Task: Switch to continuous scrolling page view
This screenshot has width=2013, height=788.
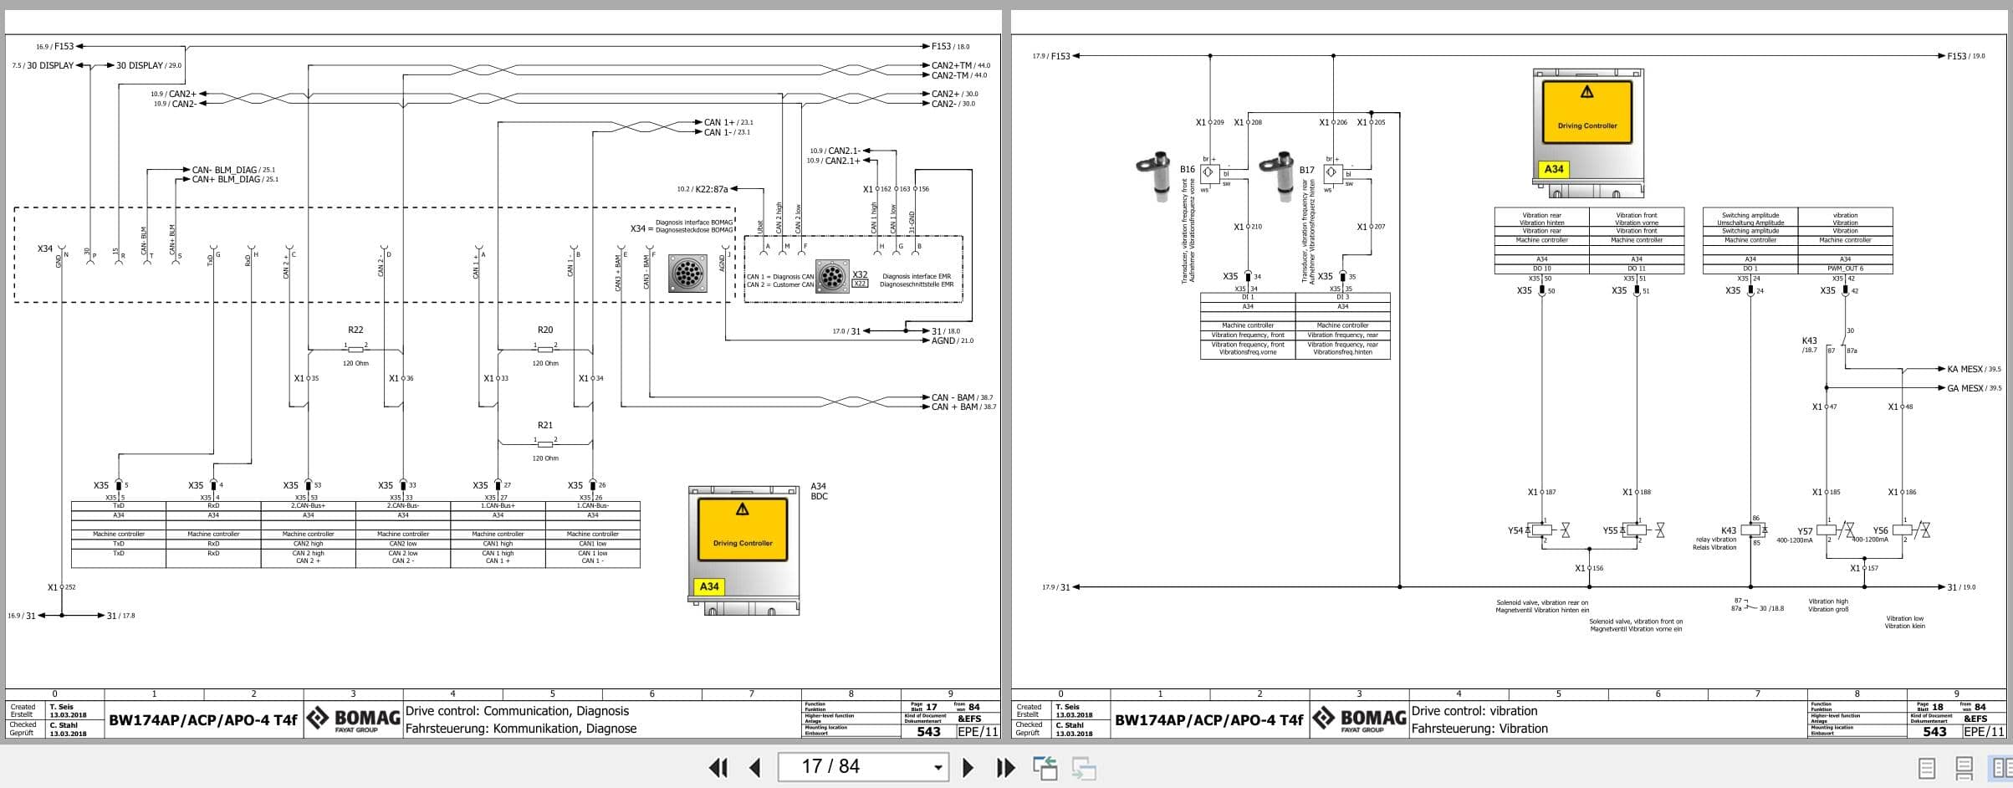Action: (1964, 768)
